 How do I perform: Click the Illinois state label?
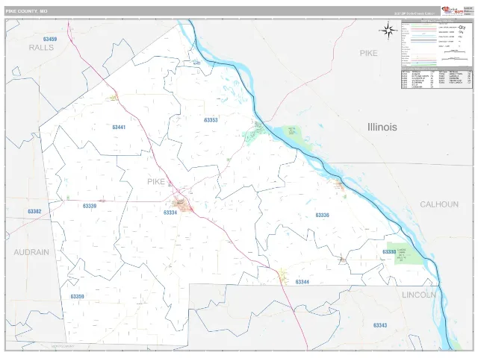click(382, 127)
